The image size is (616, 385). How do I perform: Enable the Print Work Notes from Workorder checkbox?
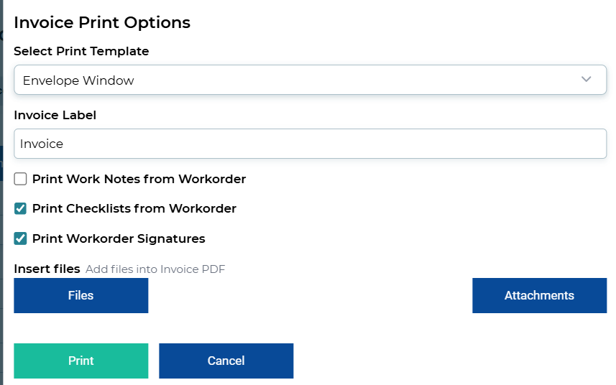[21, 179]
